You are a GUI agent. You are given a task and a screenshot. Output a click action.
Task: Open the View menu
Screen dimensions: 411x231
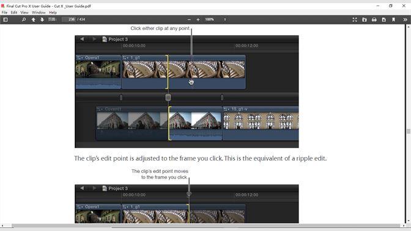click(24, 12)
